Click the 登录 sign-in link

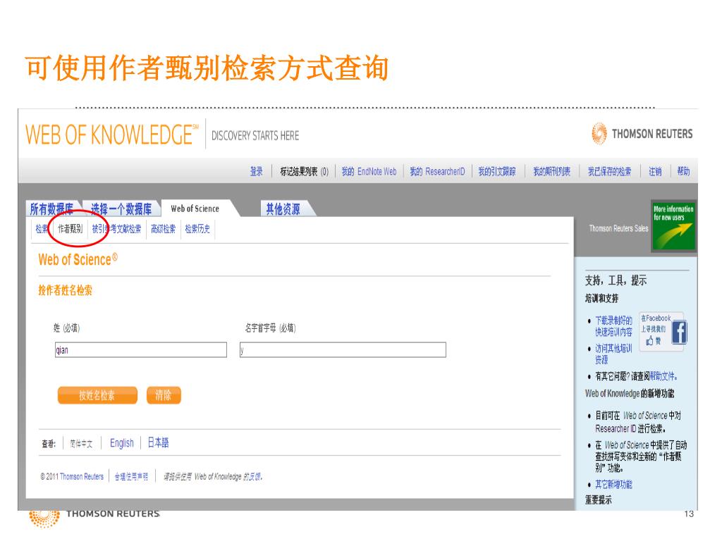pyautogui.click(x=257, y=172)
